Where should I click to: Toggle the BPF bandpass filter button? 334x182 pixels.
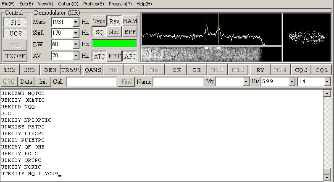130,32
